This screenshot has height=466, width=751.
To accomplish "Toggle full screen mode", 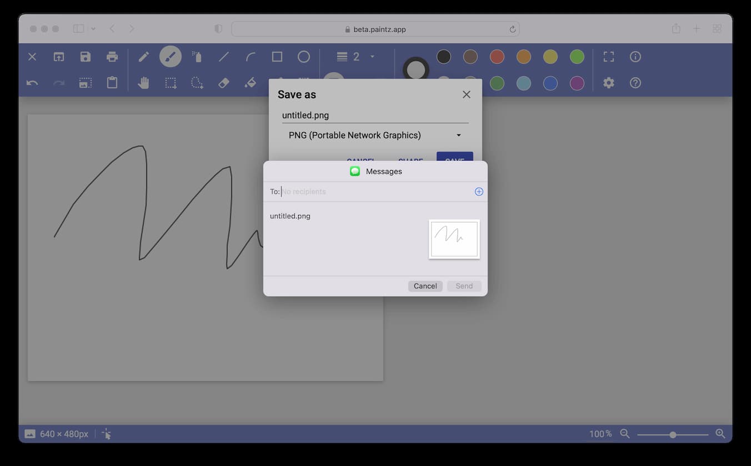I will coord(609,57).
